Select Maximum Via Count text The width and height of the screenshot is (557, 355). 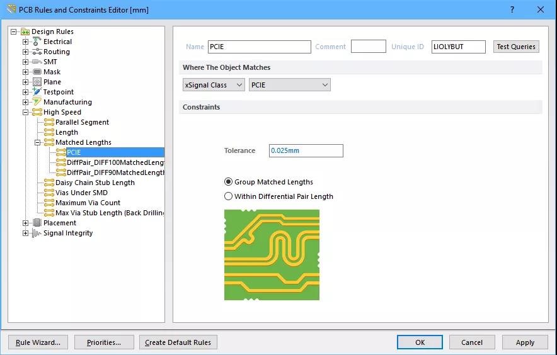(x=88, y=203)
